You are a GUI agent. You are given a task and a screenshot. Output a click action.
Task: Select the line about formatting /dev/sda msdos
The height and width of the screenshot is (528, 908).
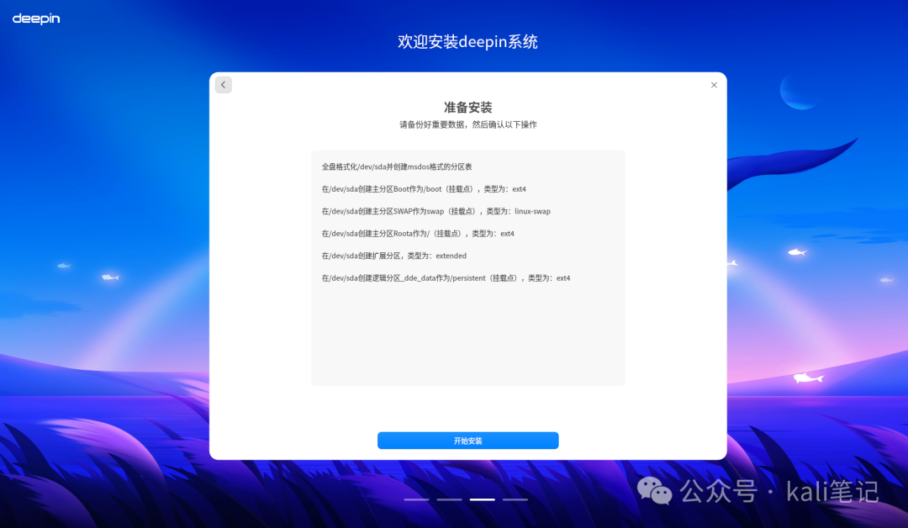click(x=397, y=166)
